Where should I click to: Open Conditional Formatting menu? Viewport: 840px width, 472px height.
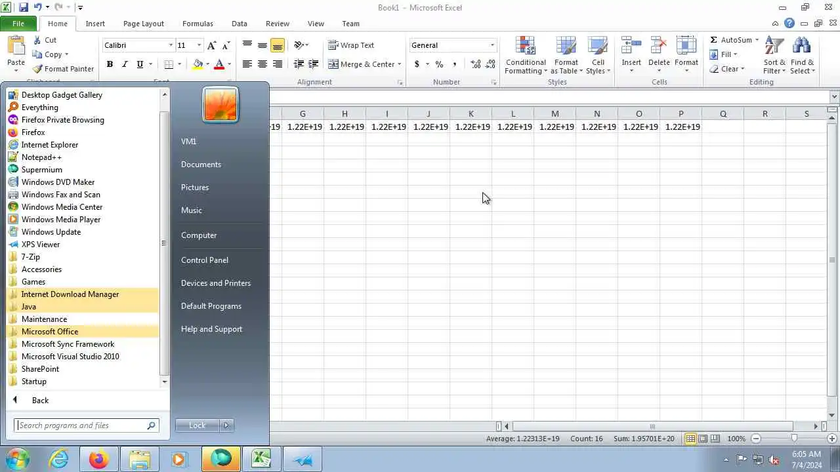pos(526,56)
